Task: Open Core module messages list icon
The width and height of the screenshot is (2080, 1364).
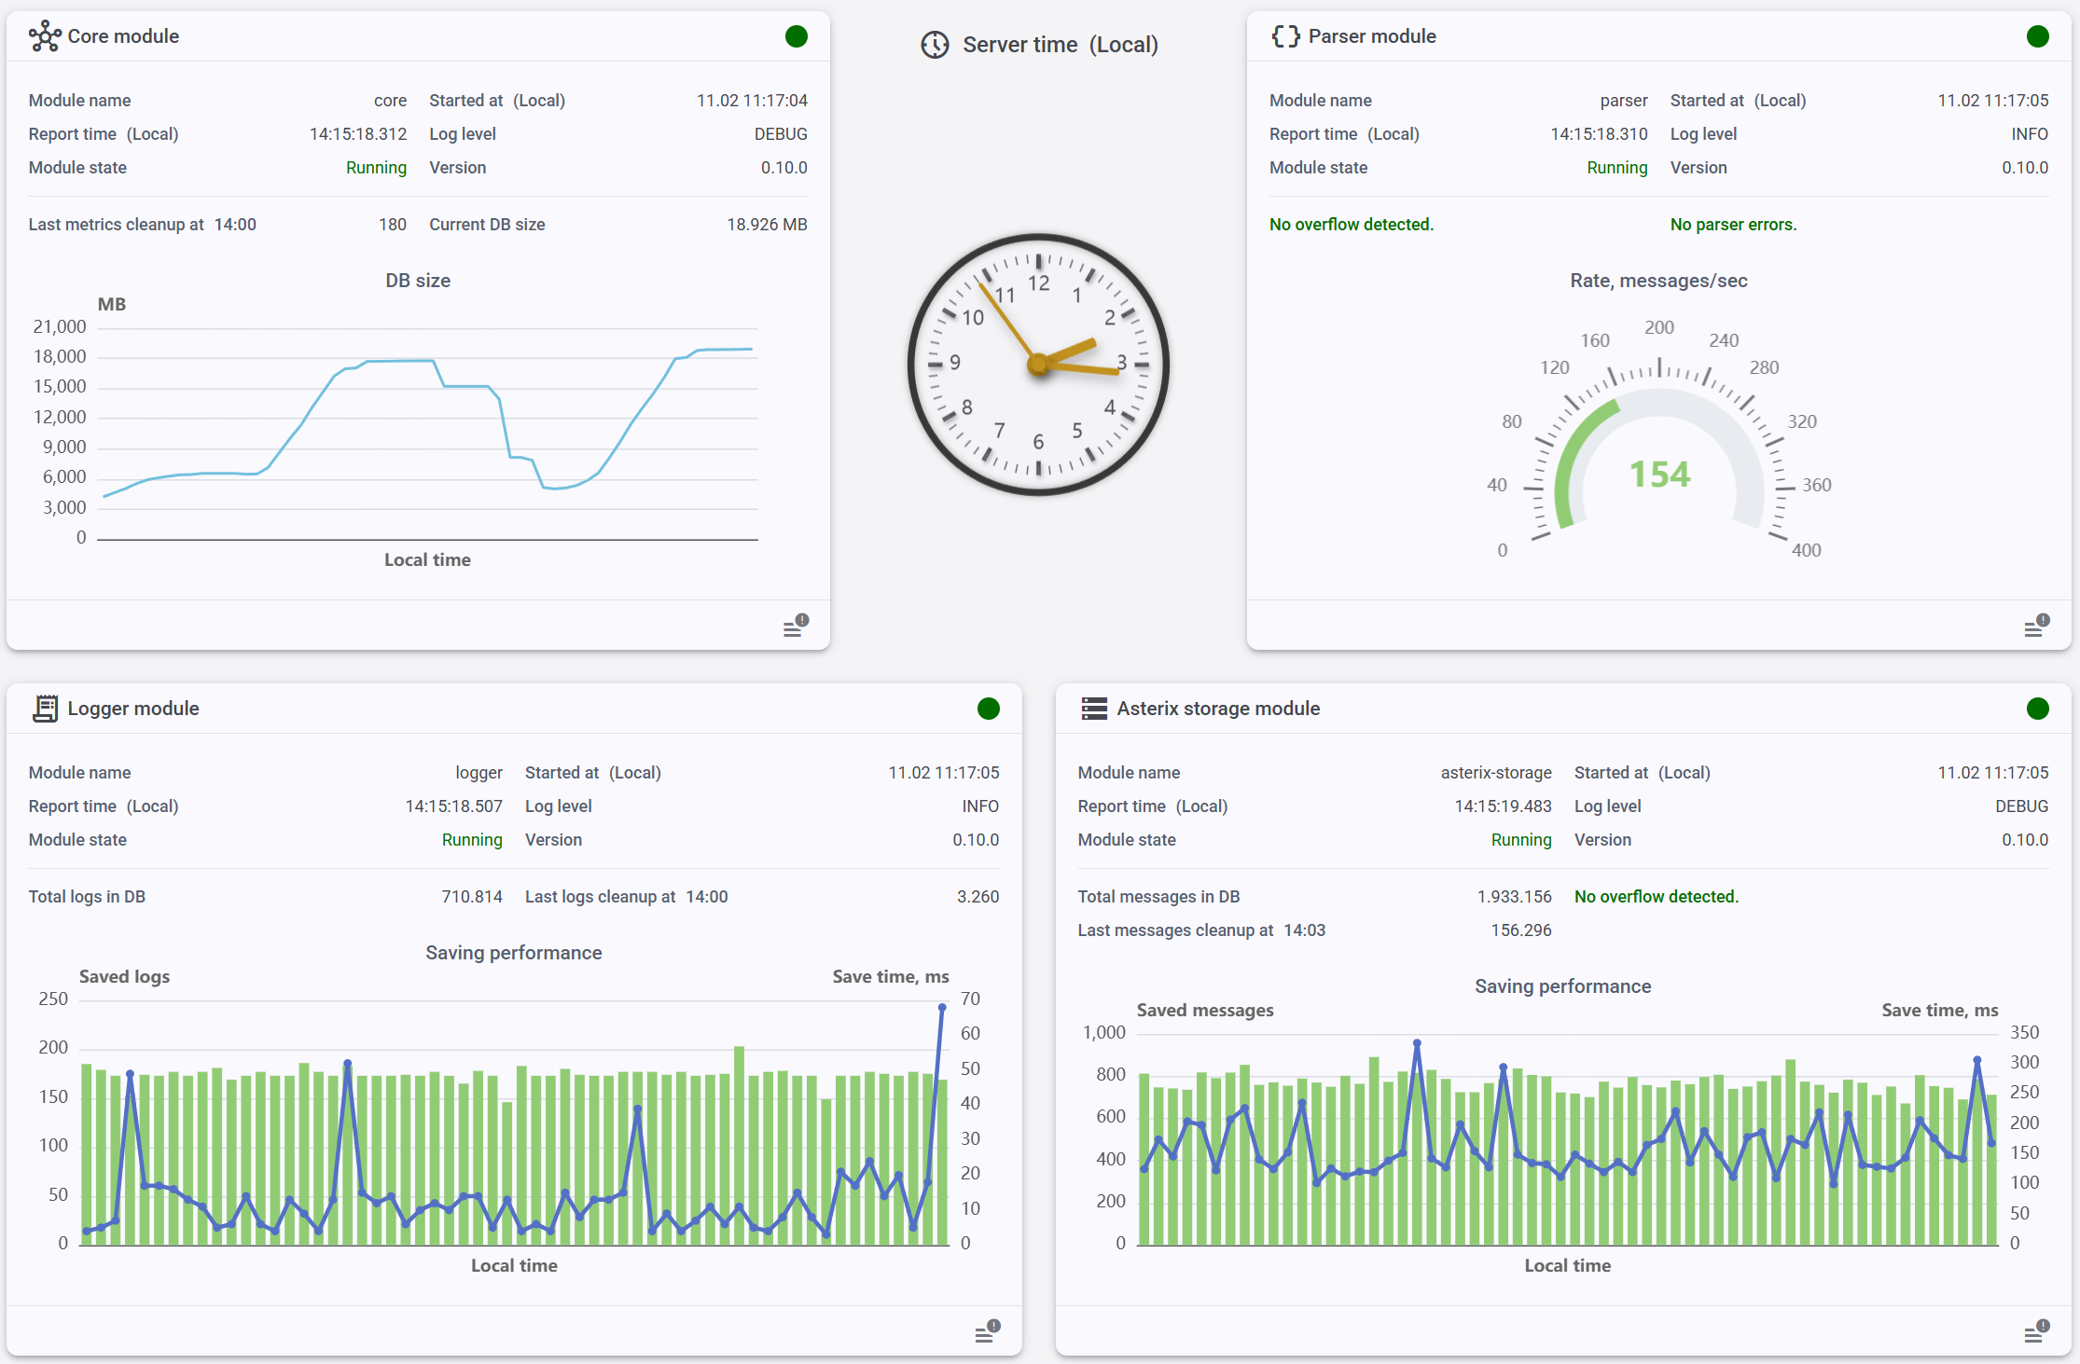Action: [x=796, y=627]
